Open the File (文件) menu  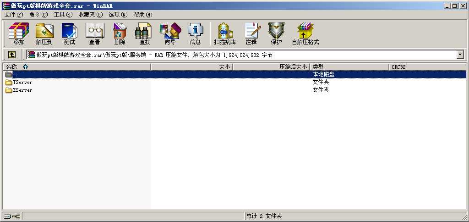13,14
